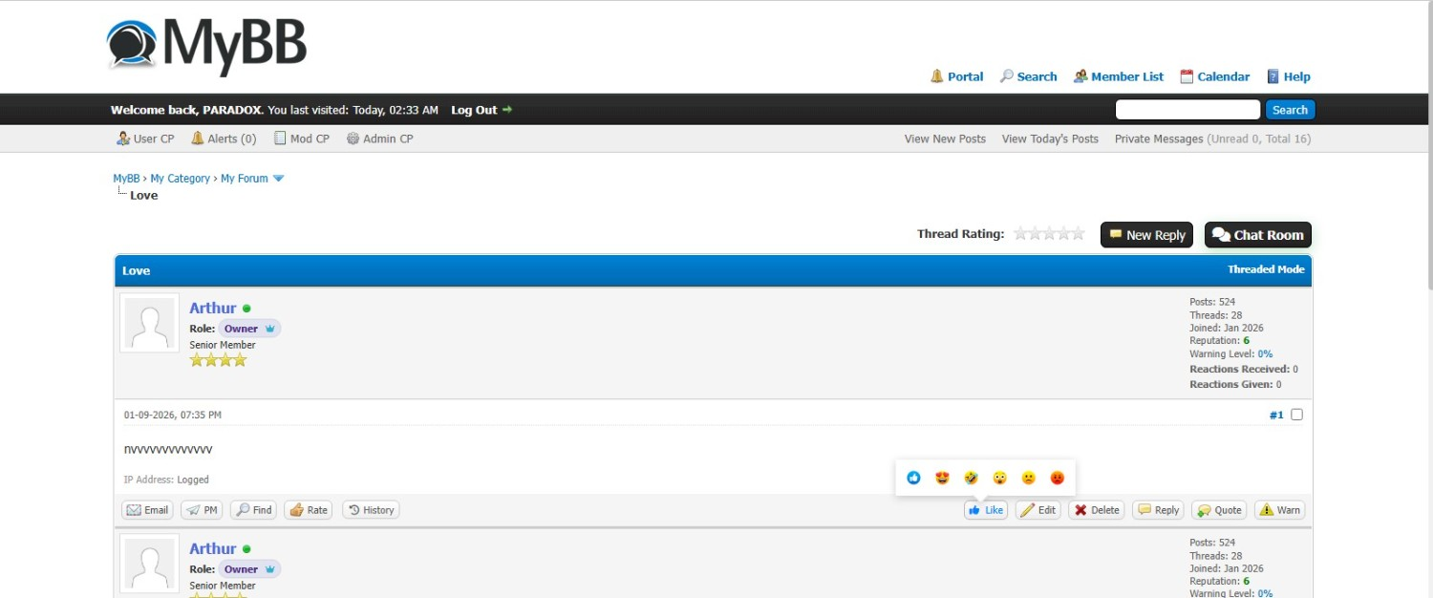The height and width of the screenshot is (598, 1433).
Task: Open the Chat Room button
Action: (1257, 235)
